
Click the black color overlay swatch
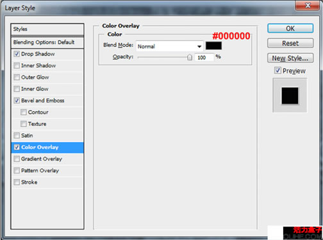click(x=213, y=45)
